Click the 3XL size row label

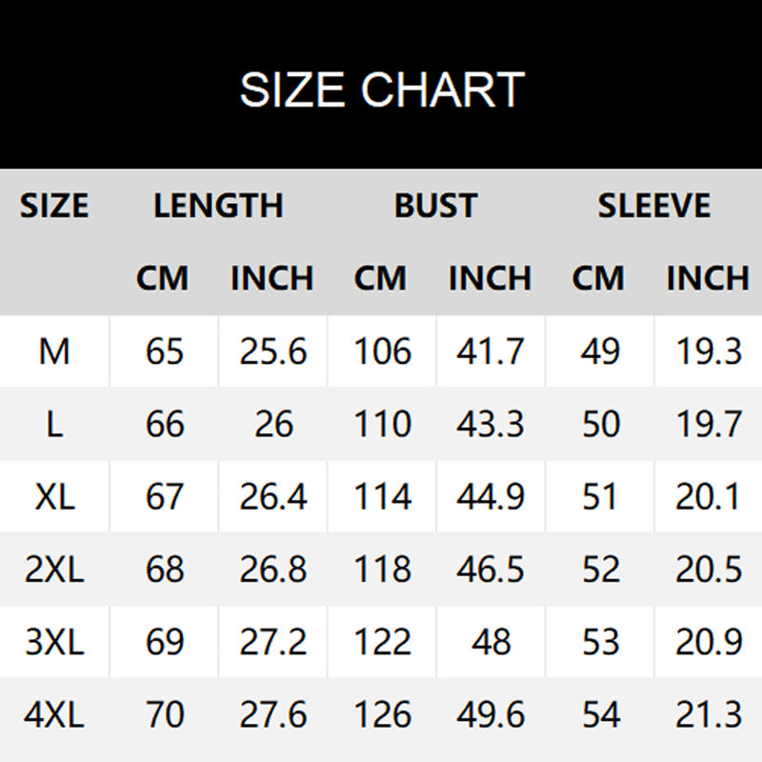(54, 642)
